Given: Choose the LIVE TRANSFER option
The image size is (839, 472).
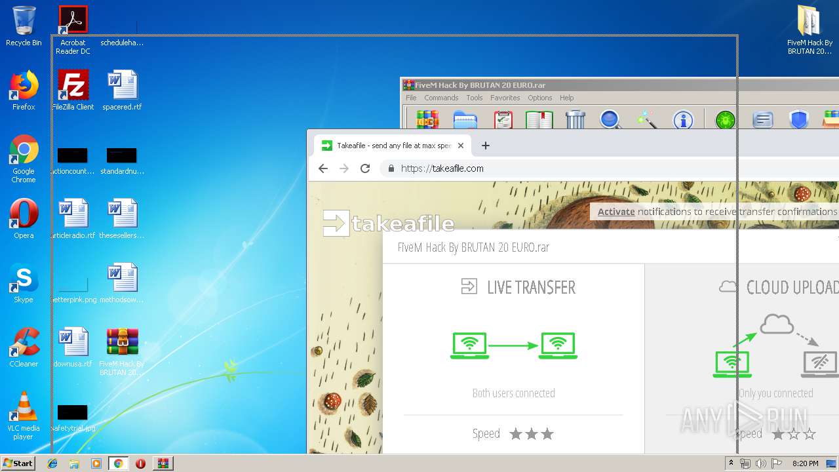Looking at the screenshot, I should (518, 287).
